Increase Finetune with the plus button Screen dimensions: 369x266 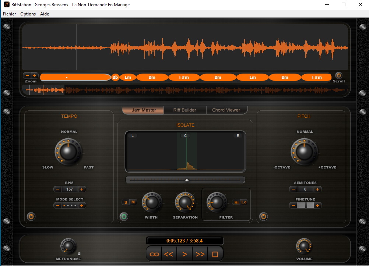(317, 205)
